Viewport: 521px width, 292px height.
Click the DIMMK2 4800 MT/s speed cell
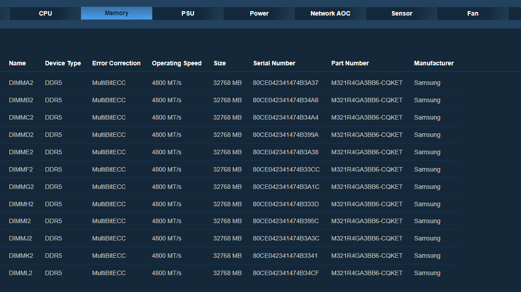(167, 256)
